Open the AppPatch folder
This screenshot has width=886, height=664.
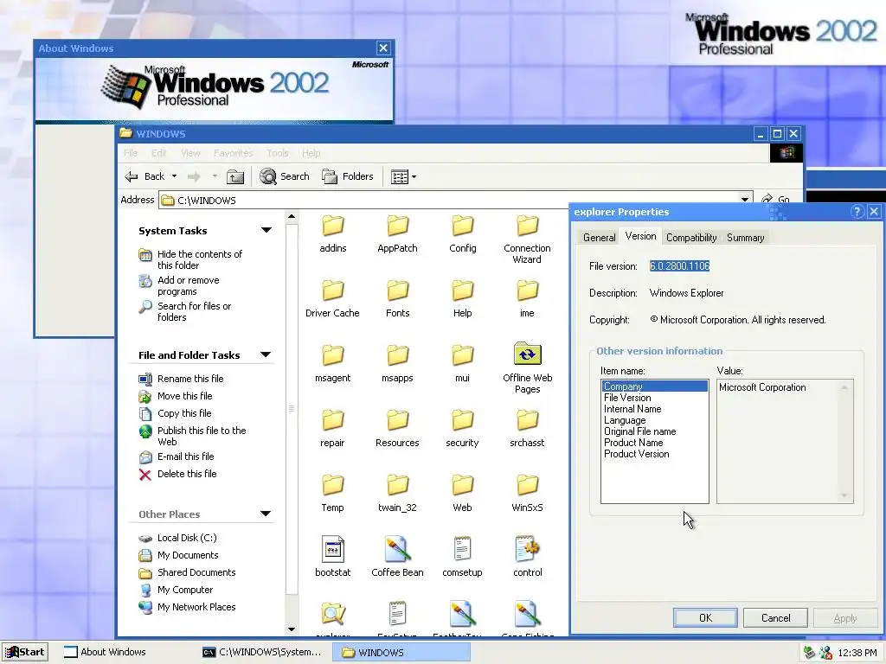click(x=397, y=233)
